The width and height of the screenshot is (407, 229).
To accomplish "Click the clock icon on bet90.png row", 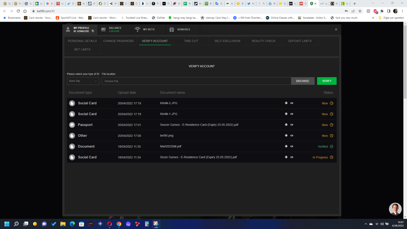I will tap(331, 136).
